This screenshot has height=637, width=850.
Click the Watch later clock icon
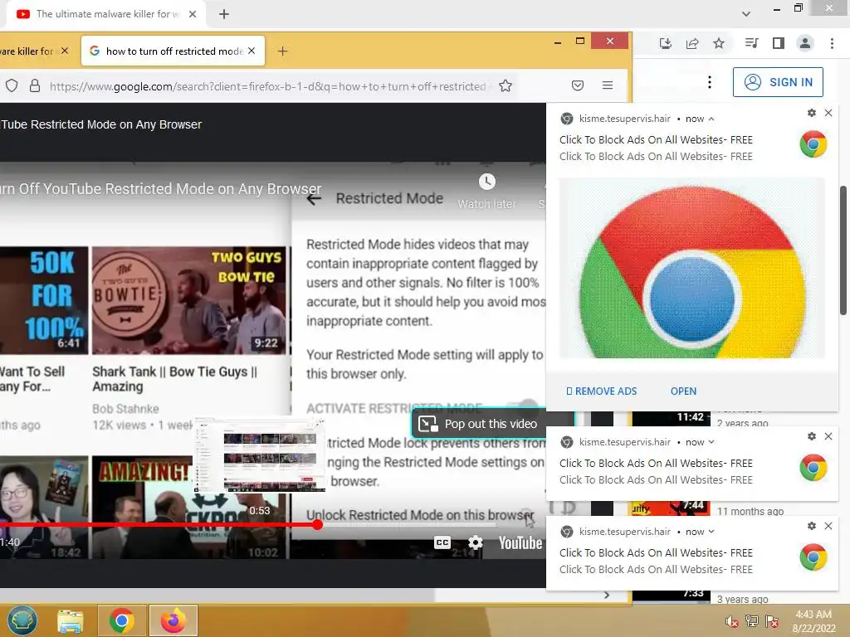(x=486, y=182)
